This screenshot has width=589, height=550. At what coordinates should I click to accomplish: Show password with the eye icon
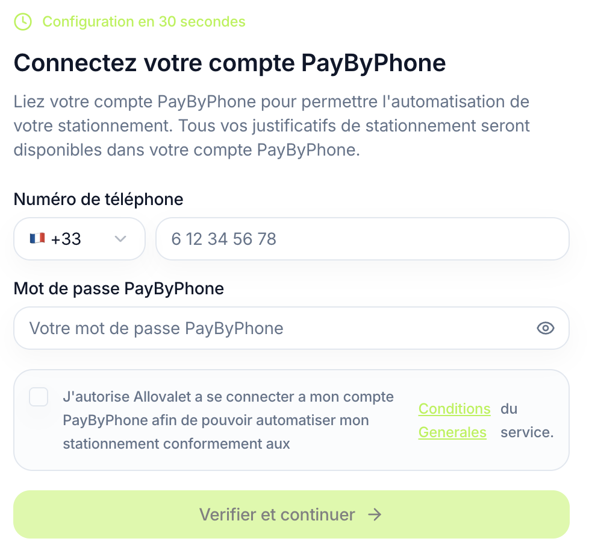pyautogui.click(x=545, y=328)
